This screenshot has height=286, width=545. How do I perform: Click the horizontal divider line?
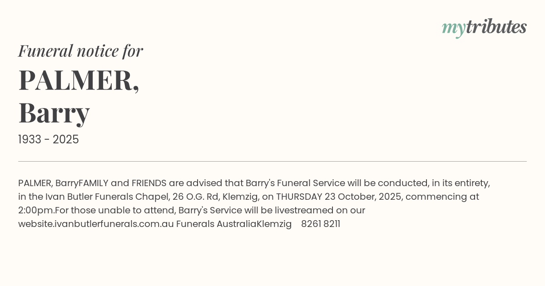[272, 161]
